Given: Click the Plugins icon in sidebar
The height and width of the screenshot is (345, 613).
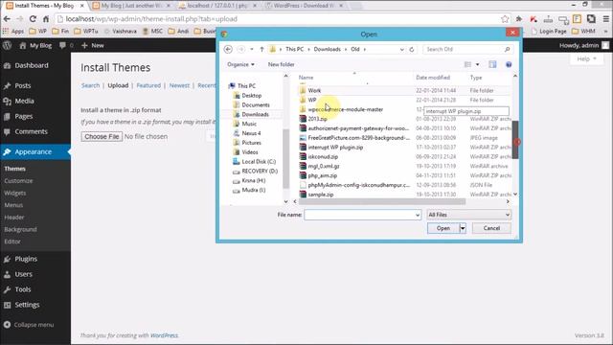Looking at the screenshot, I should tap(7, 259).
